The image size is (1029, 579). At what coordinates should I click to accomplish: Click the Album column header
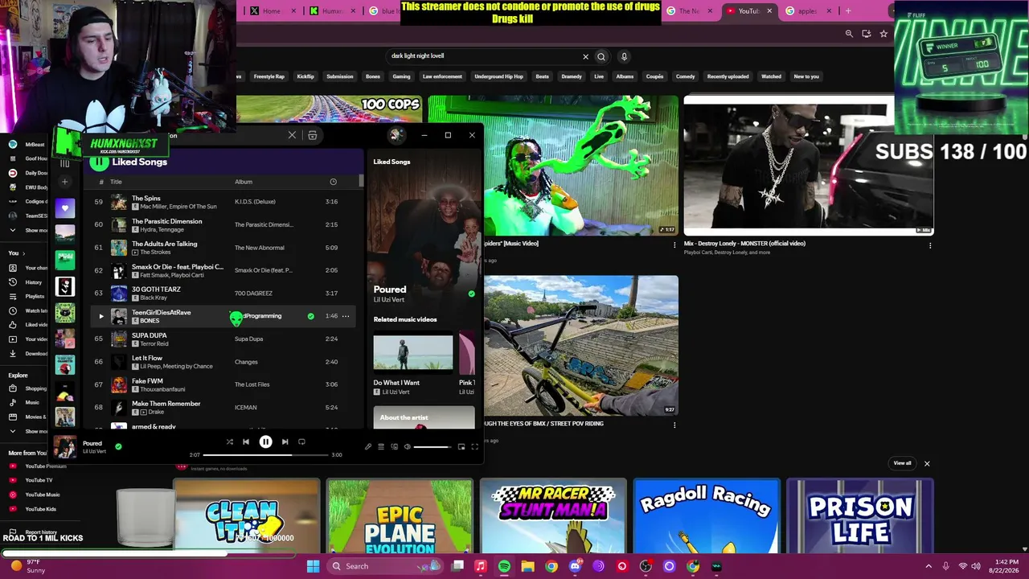click(x=244, y=182)
